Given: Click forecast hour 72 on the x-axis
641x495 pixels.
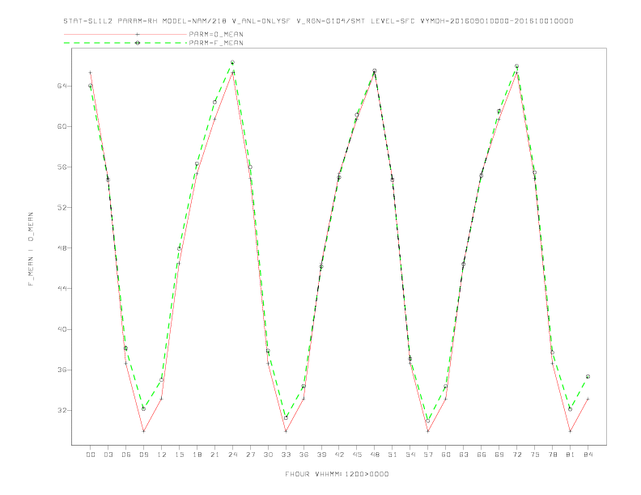Looking at the screenshot, I should point(516,455).
